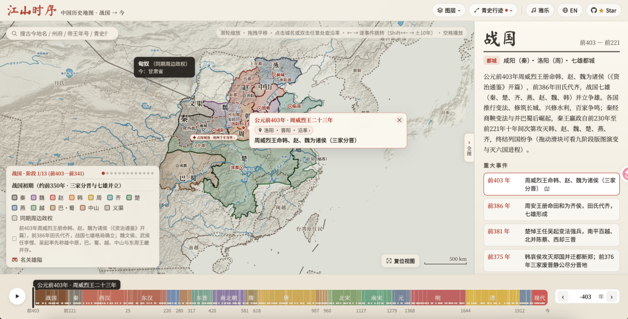Select the first red stage dot
This screenshot has width=628, height=319.
(x=104, y=173)
